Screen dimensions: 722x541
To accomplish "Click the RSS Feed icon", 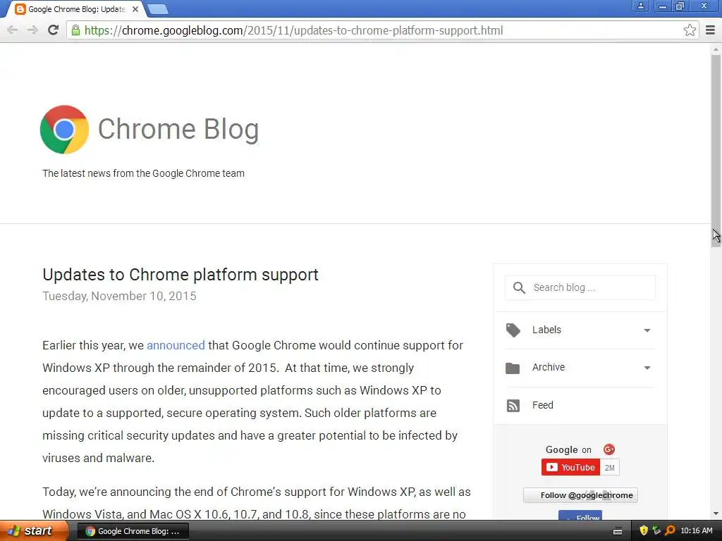I will (x=513, y=405).
